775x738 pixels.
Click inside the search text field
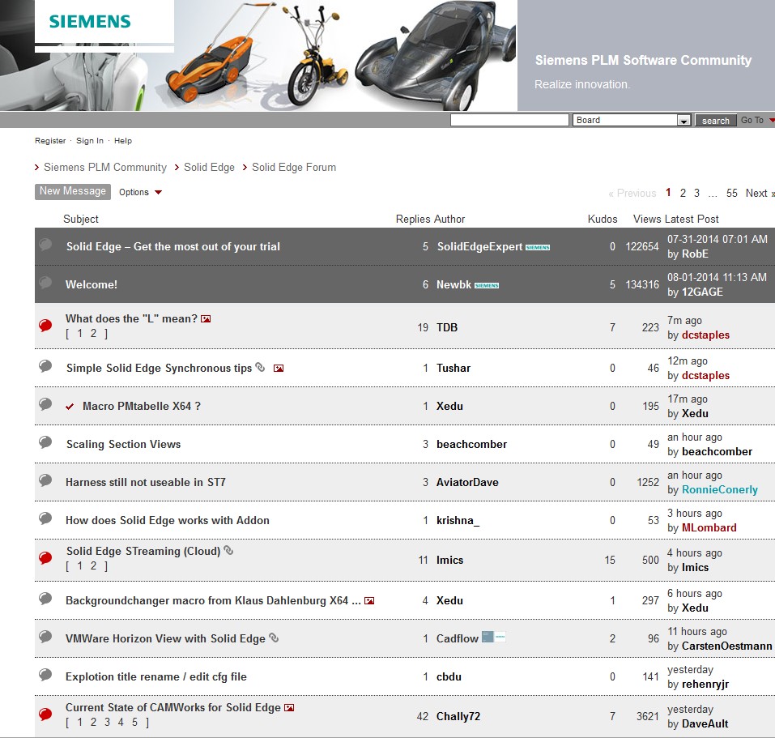point(509,120)
